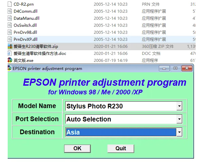Click the EPSON program title bar icon
214x168 pixels.
(9, 68)
